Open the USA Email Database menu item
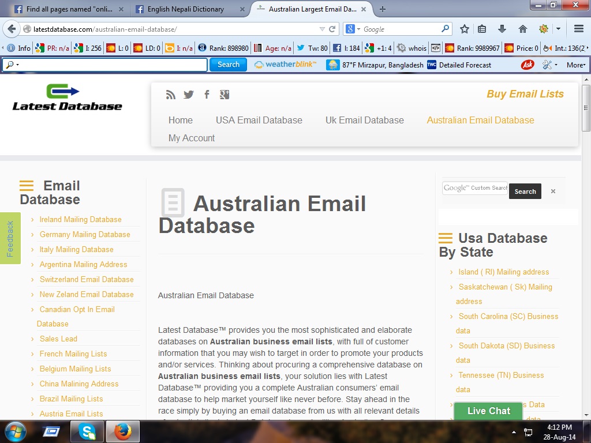 pos(259,120)
